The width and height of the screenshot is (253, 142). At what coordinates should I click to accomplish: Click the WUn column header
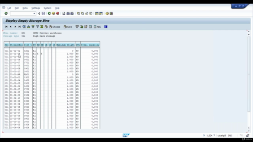pyautogui.click(x=77, y=45)
